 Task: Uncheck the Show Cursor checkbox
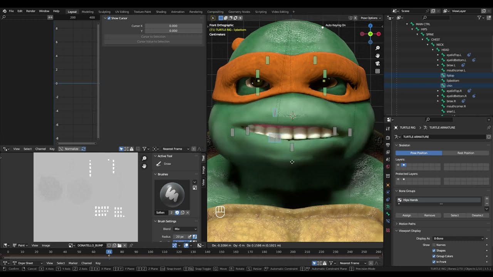(x=109, y=18)
